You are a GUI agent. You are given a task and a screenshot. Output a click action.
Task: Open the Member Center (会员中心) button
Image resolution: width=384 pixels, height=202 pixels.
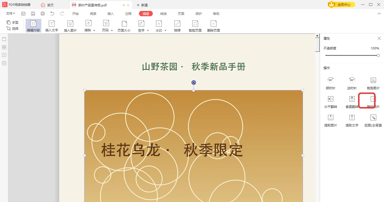pos(342,5)
